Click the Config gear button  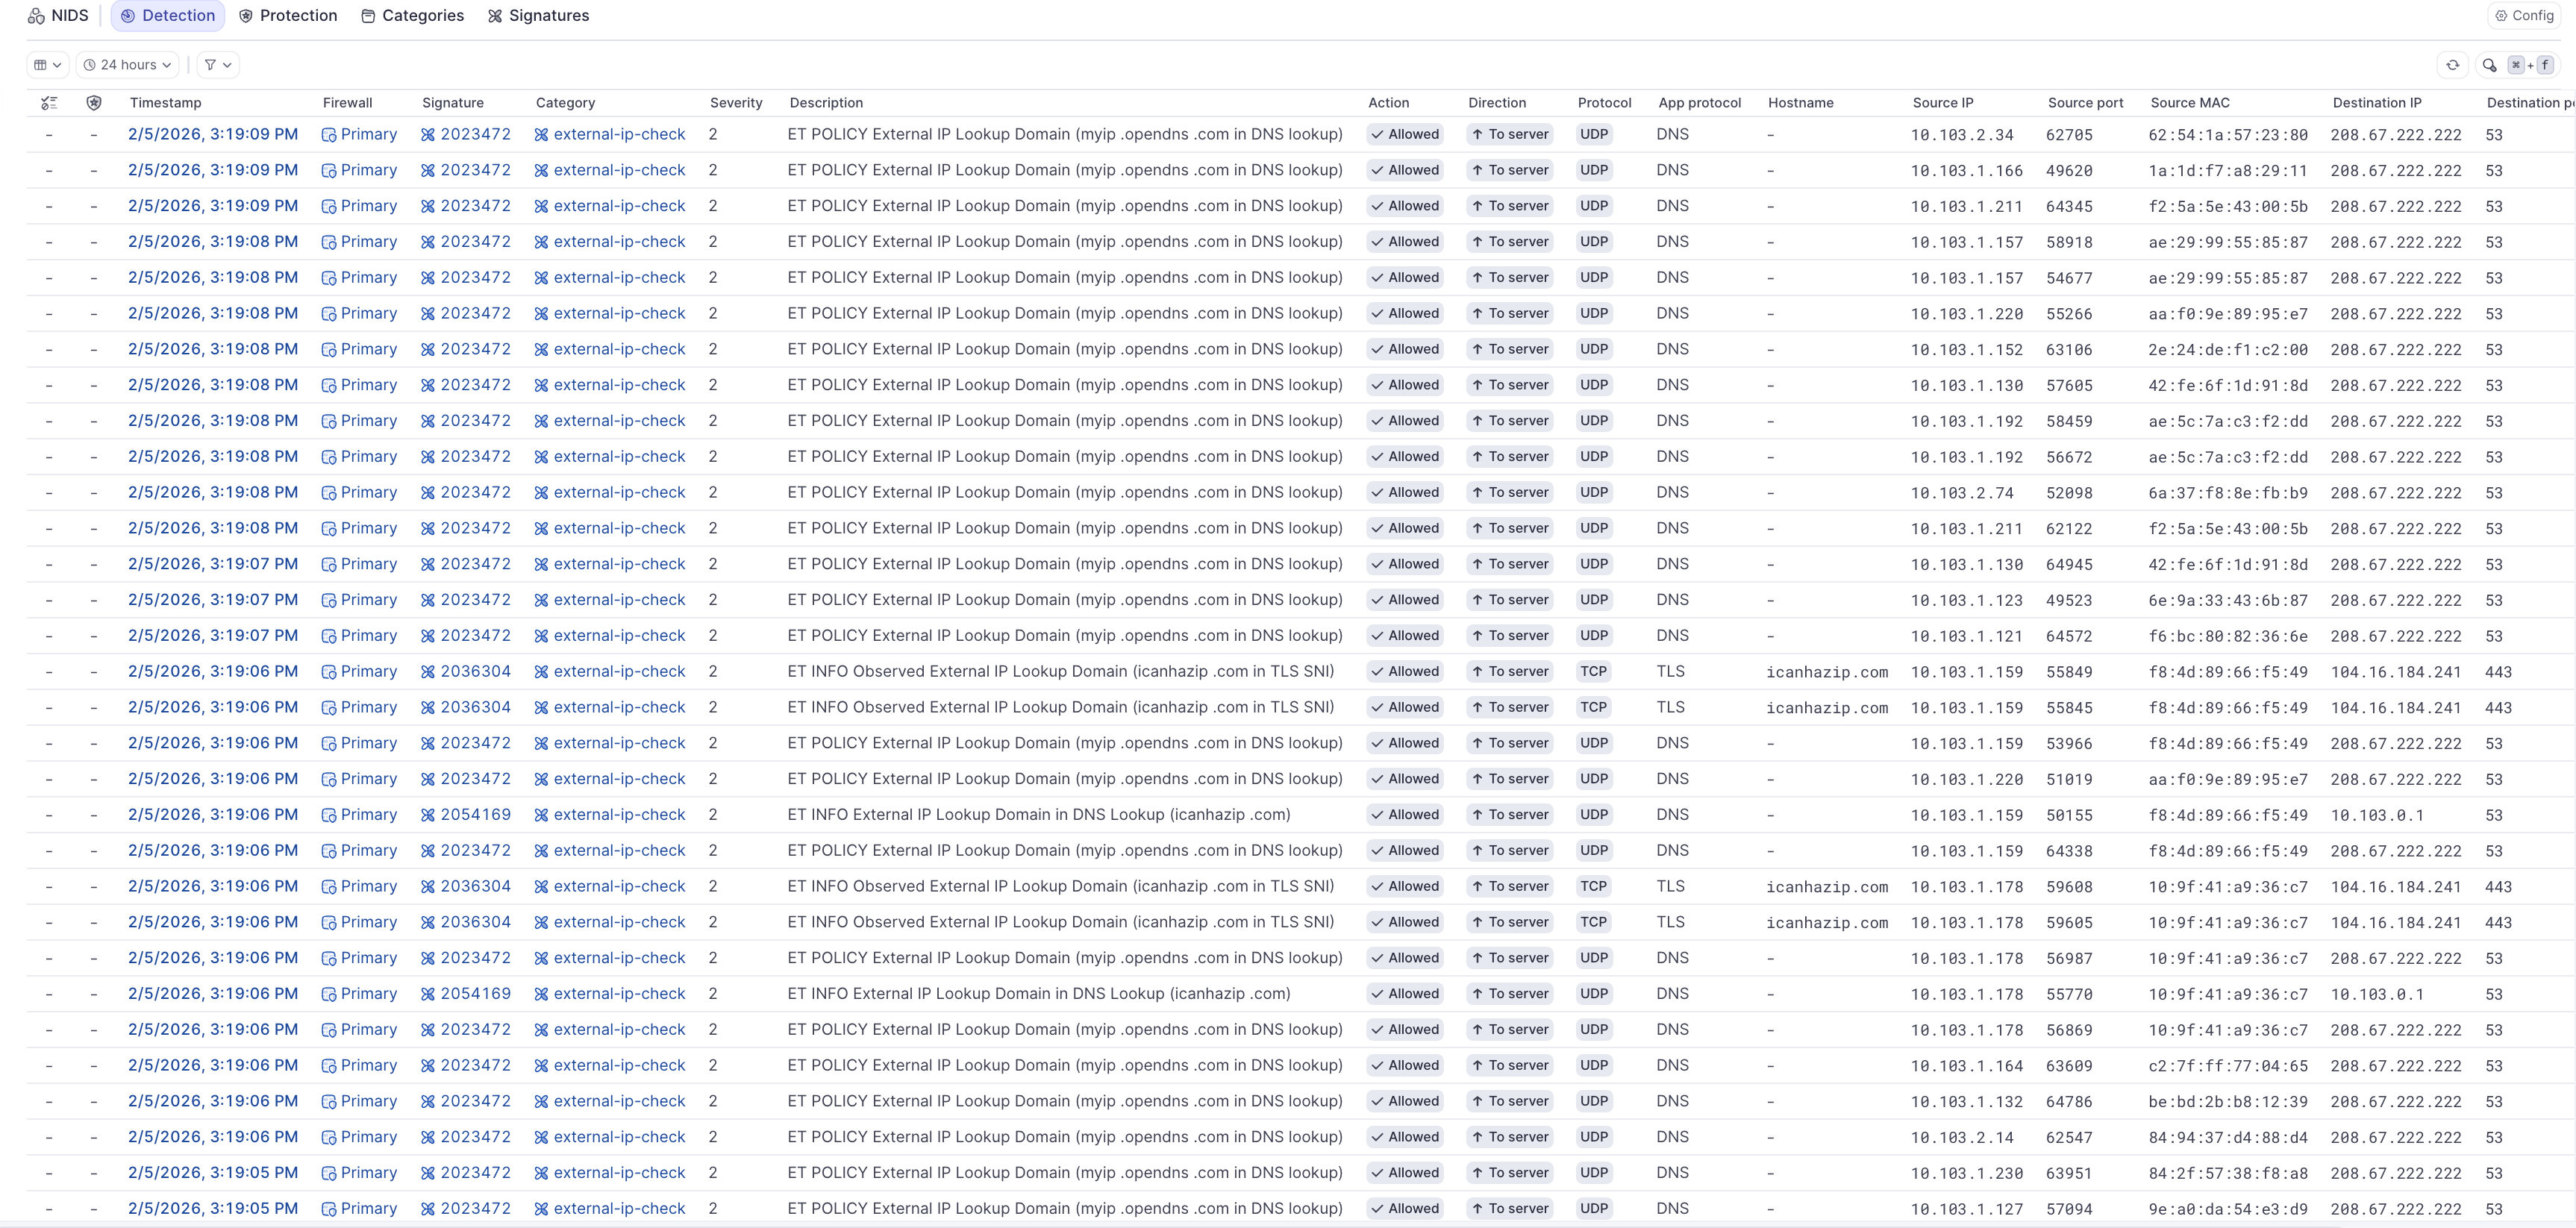(x=2524, y=16)
